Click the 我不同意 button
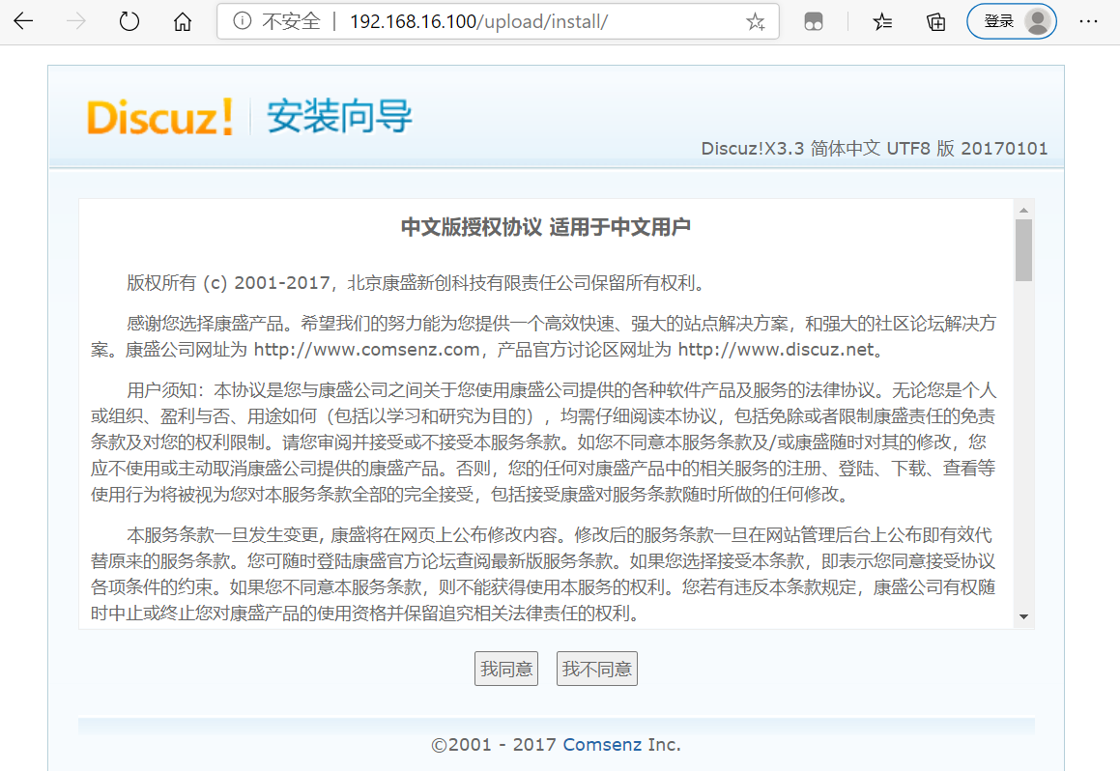The height and width of the screenshot is (771, 1120). coord(597,669)
